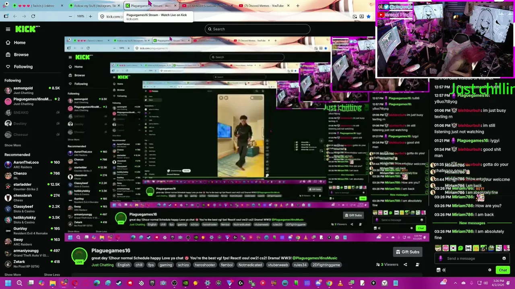Open Plaguegames16noM channel in Following
The width and height of the screenshot is (515, 289).
point(32,101)
